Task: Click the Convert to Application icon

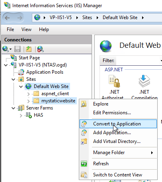Action: [84, 124]
